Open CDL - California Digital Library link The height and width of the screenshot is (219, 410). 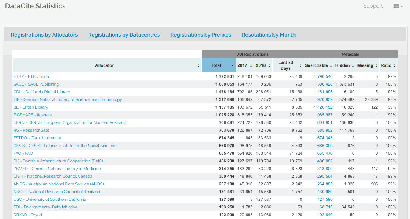tap(42, 92)
